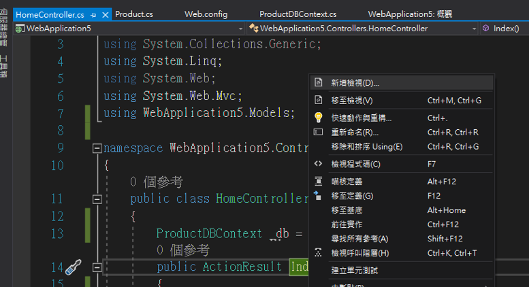This screenshot has width=529, height=287.
Task: Collapse the namespace WebApplication5 block
Action: (x=97, y=148)
